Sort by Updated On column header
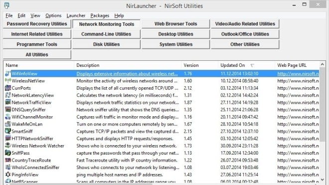Screen dimensions: 329x185 click(246, 65)
